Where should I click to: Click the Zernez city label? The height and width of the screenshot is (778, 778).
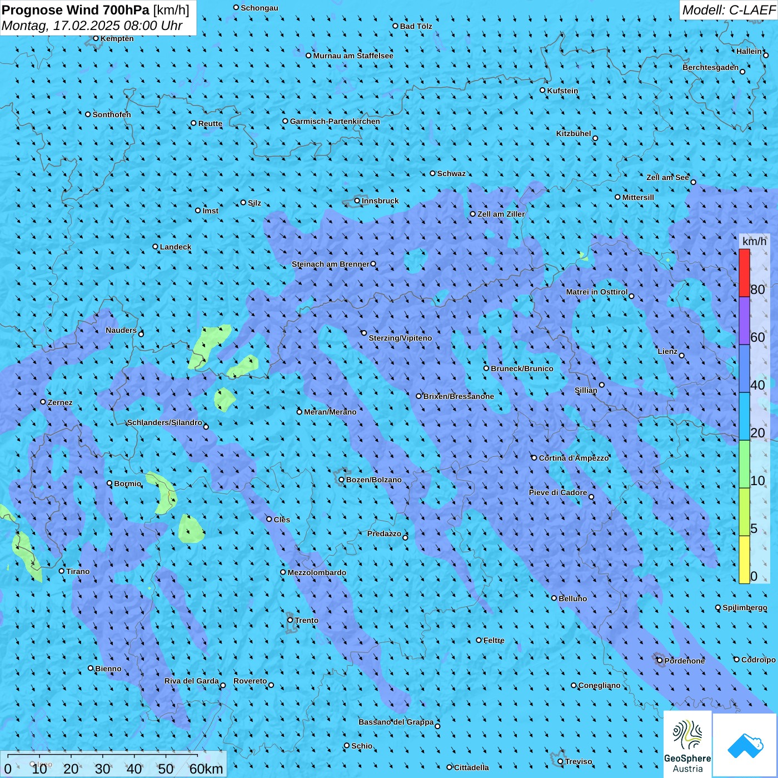point(60,402)
